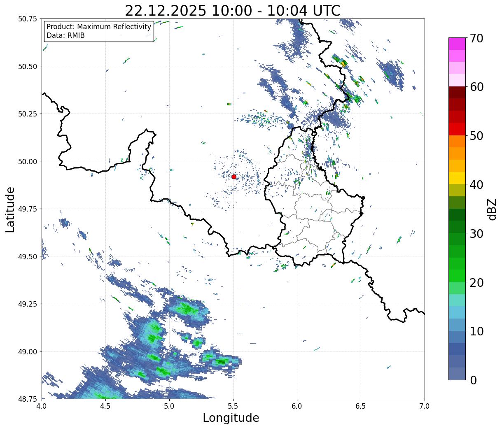Click the longitude tick label 6.0
The image size is (502, 428).
297,406
